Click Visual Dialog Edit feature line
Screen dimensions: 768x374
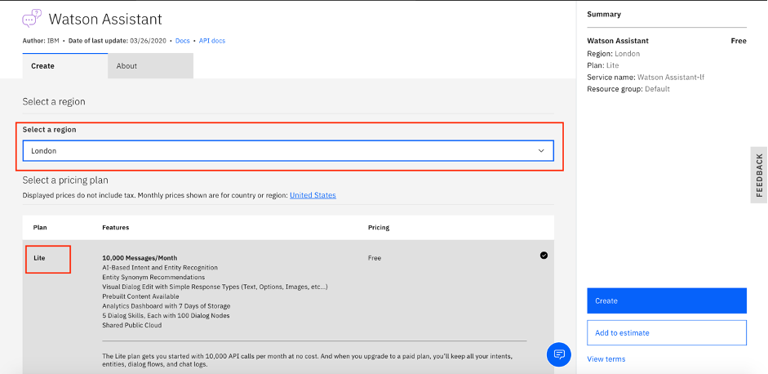click(x=215, y=287)
